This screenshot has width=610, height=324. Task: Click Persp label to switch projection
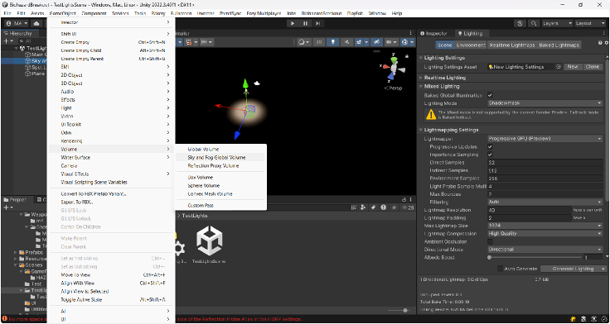(x=394, y=88)
